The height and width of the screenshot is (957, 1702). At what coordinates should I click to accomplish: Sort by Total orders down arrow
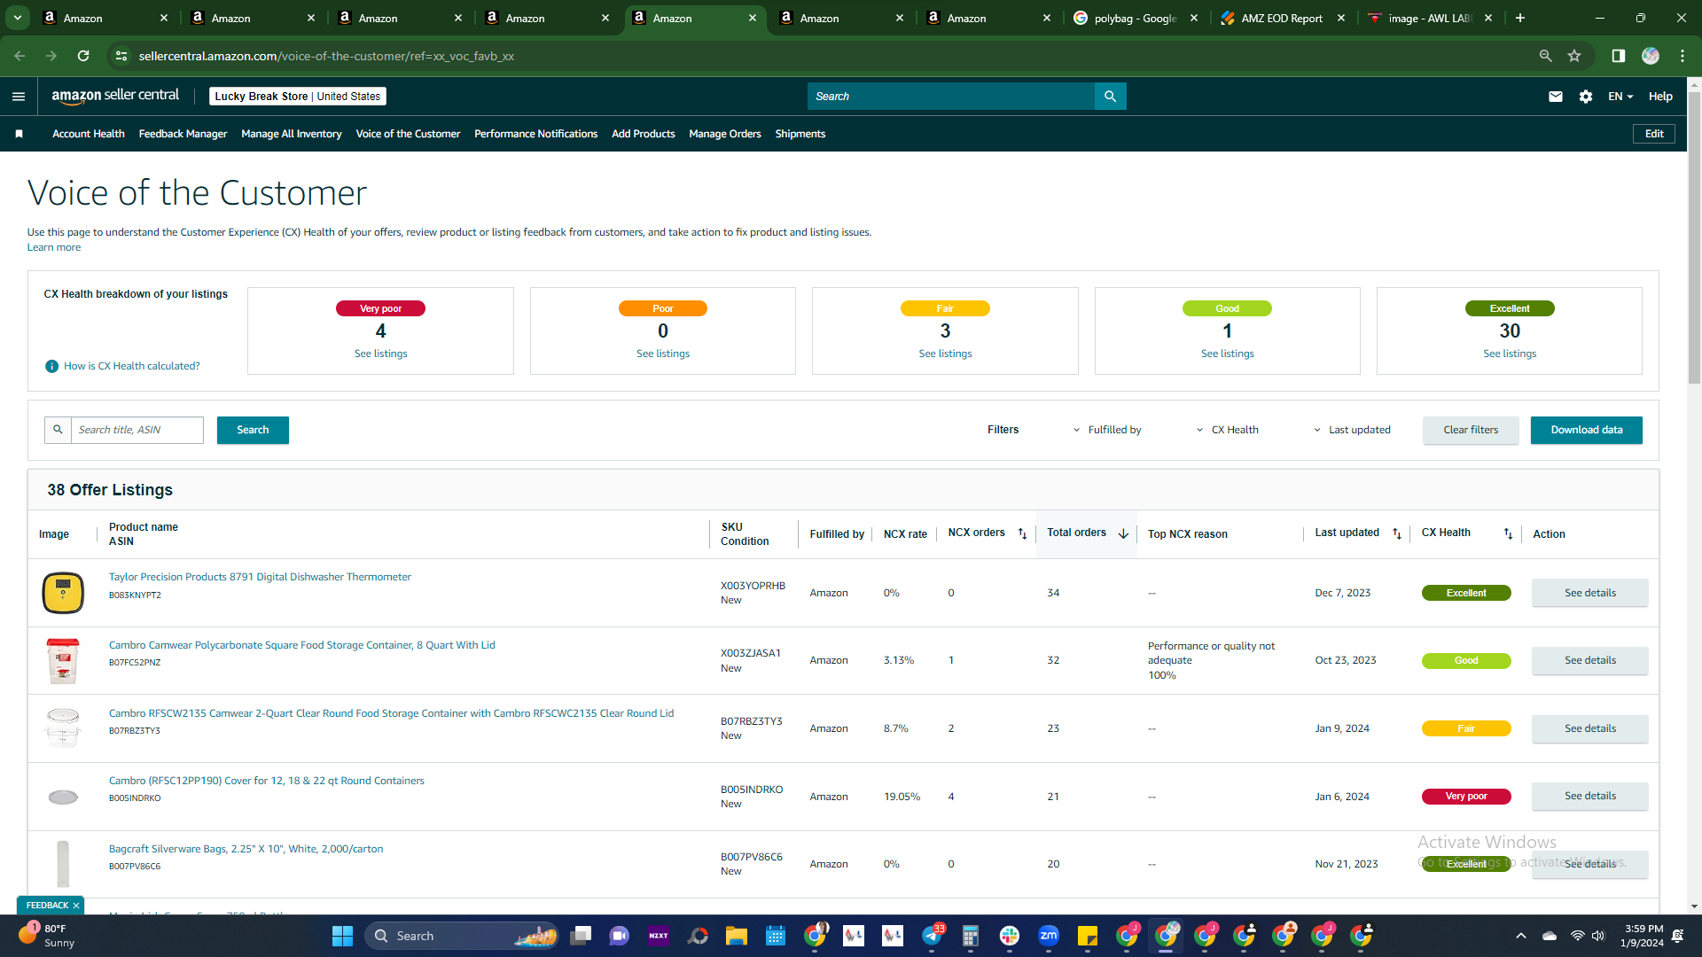[x=1123, y=533]
